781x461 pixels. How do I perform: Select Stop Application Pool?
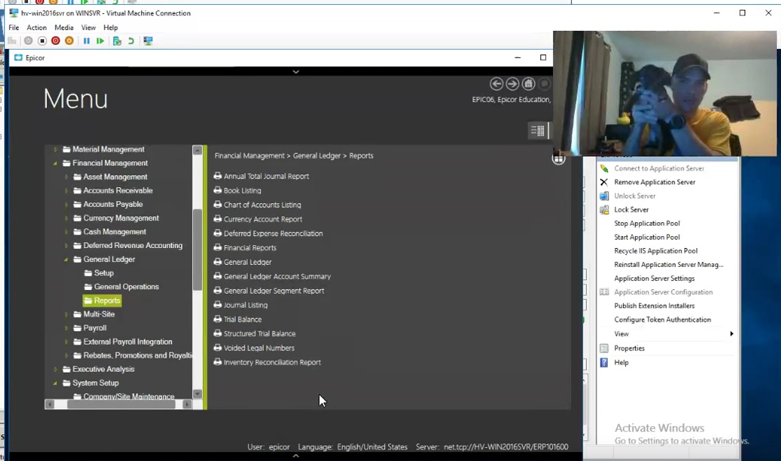pos(646,223)
